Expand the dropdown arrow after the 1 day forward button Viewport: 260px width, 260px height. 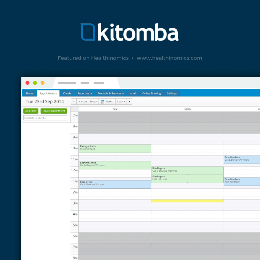(129, 101)
